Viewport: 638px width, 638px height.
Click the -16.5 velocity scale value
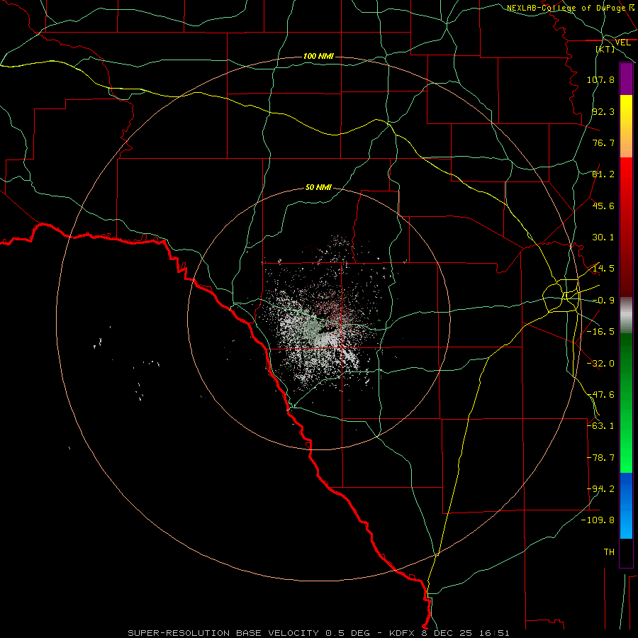pyautogui.click(x=600, y=332)
